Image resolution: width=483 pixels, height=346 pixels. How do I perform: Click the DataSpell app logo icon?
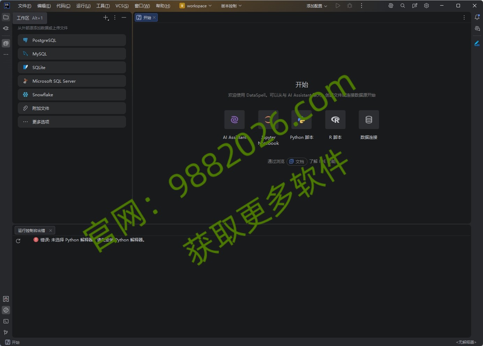[7, 6]
